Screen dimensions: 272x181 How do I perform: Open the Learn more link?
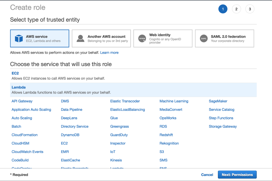pyautogui.click(x=109, y=53)
